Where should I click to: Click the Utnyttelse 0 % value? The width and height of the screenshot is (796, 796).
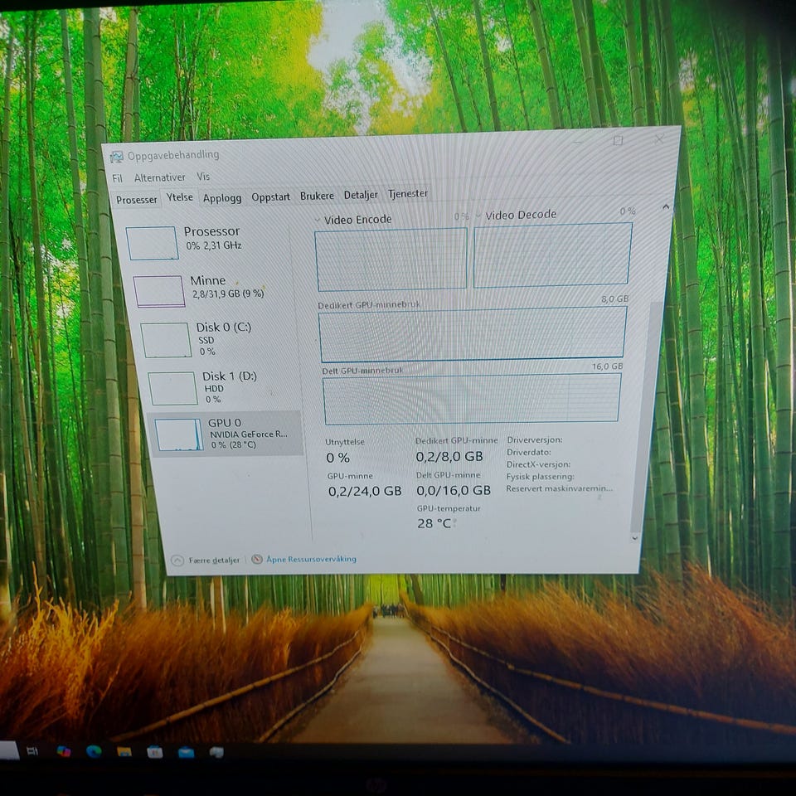point(337,458)
